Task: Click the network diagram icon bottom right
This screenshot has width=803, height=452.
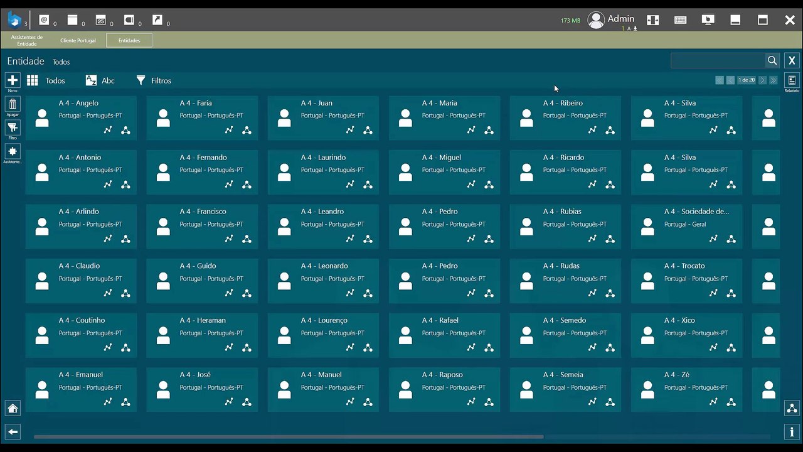Action: 792,409
